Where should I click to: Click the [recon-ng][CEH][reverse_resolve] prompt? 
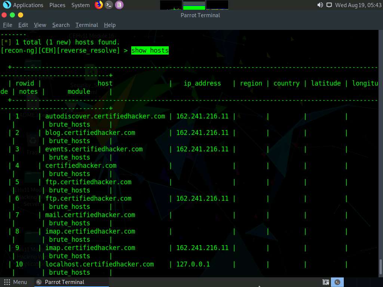[60, 50]
